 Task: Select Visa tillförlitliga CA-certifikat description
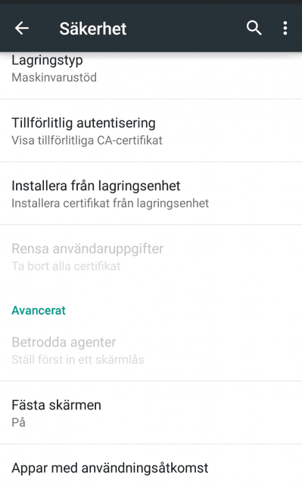pos(87,141)
